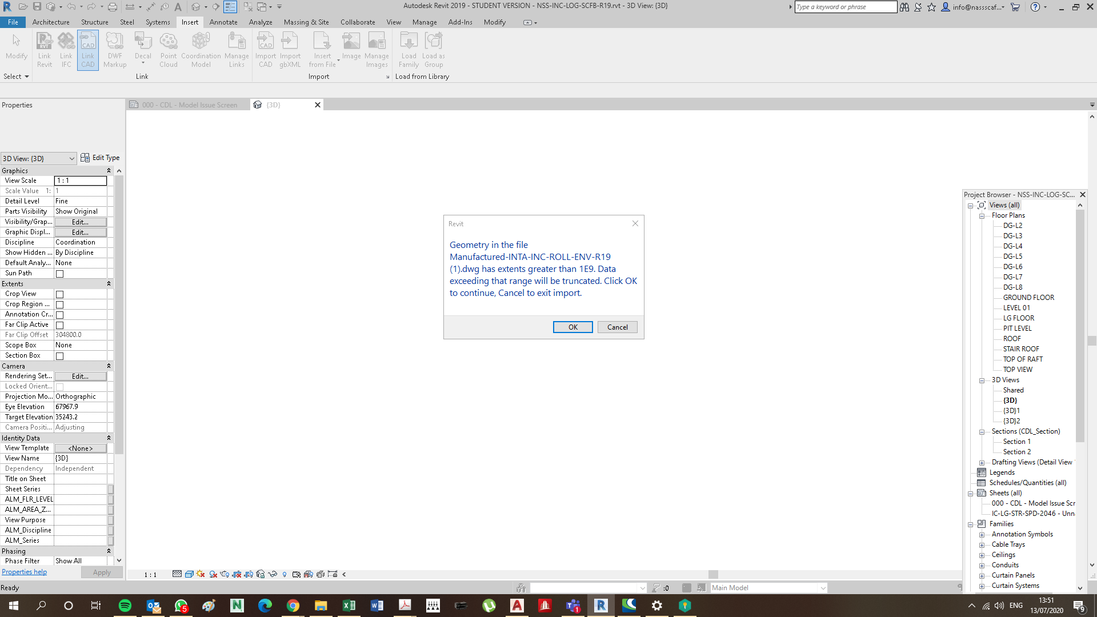This screenshot has width=1097, height=617.
Task: Switch to the Insert ribbon tab
Action: point(190,22)
